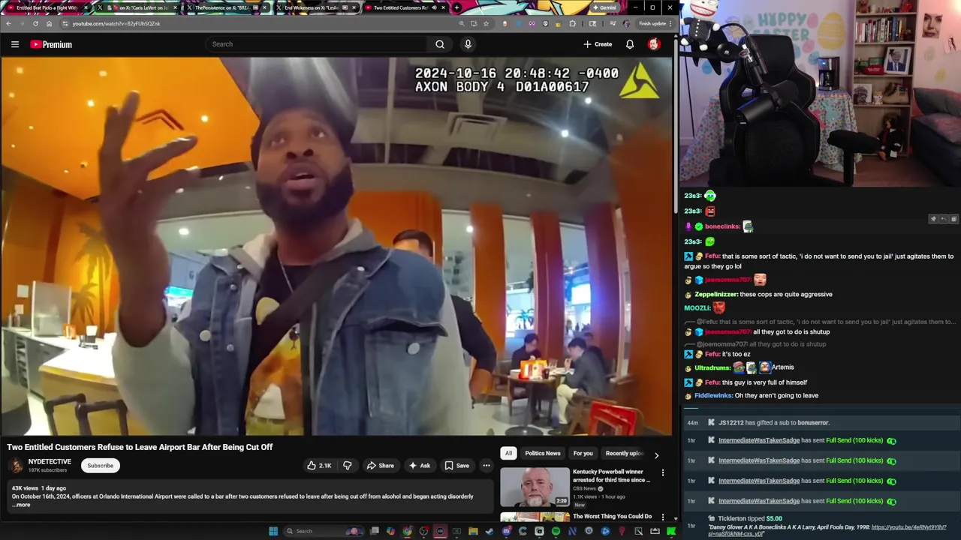Open youtu.be link in Tickleton tip message

(826, 530)
